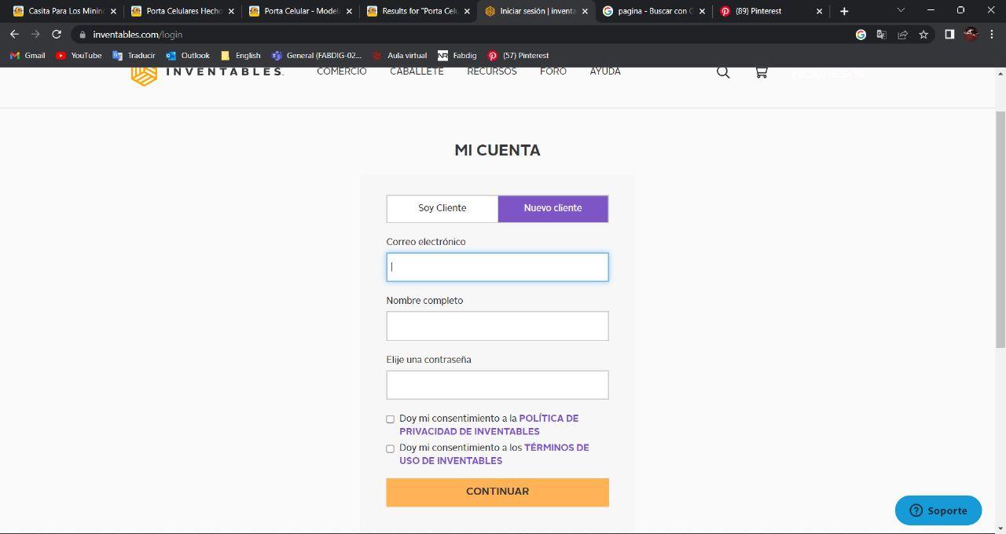Click the Inventables logo in the header
Viewport: 1006px width, 534px height.
coord(207,73)
